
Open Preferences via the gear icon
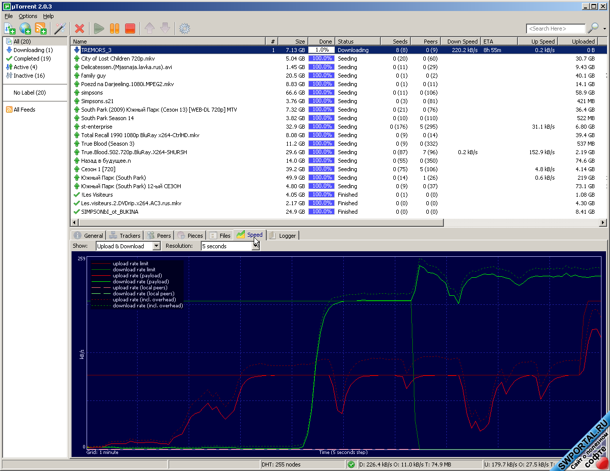click(185, 29)
